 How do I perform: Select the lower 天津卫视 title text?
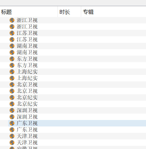click(27, 143)
